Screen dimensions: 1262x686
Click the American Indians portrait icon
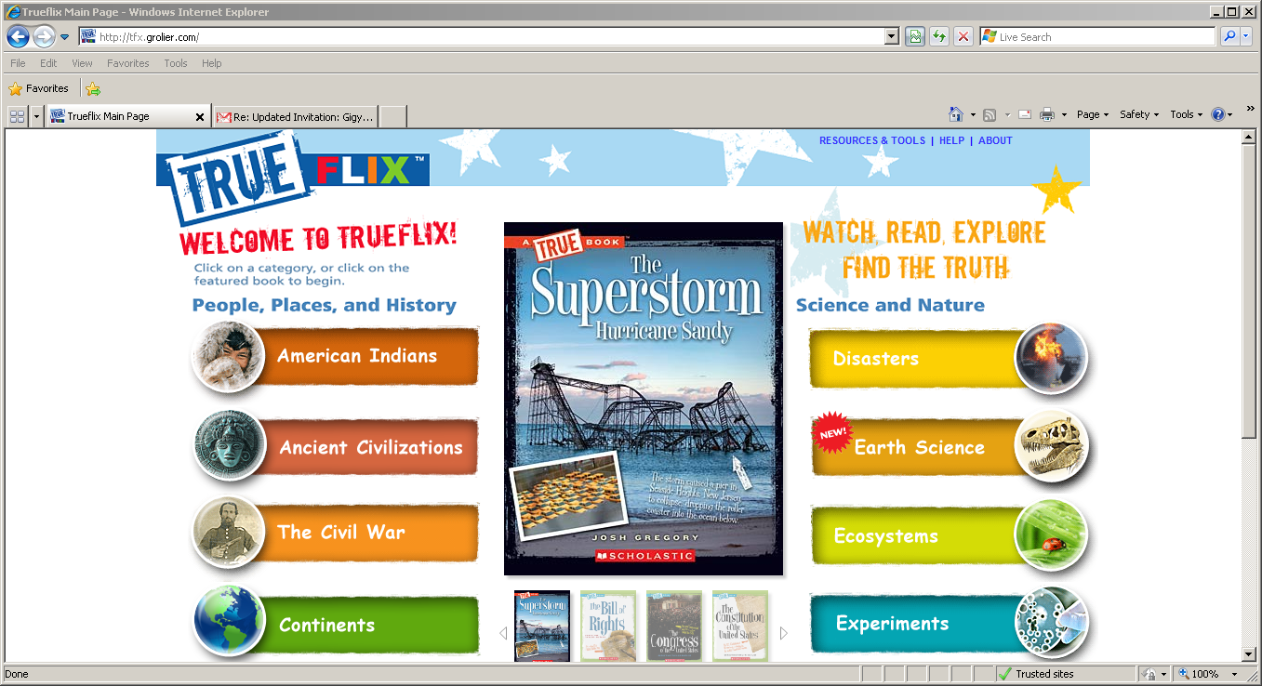[x=229, y=356]
